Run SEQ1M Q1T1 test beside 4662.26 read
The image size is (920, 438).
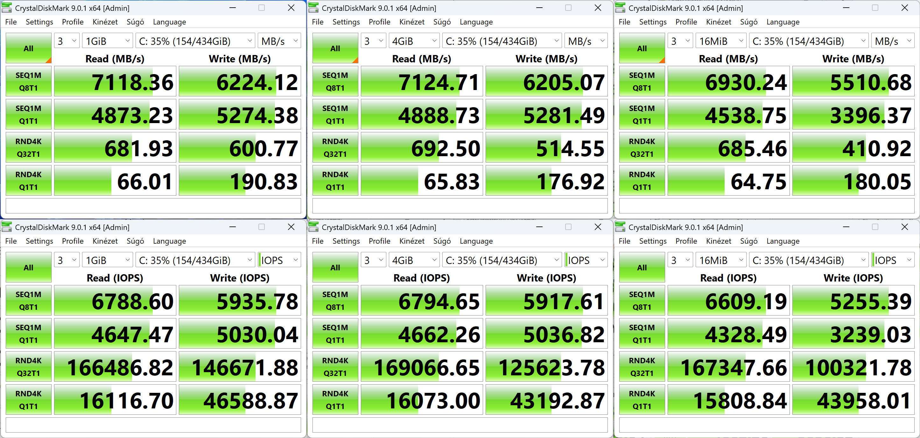[335, 333]
